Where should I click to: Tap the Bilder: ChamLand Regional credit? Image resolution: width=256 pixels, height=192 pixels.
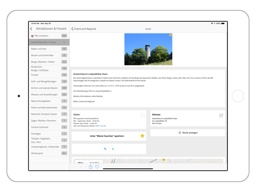tap(84, 102)
